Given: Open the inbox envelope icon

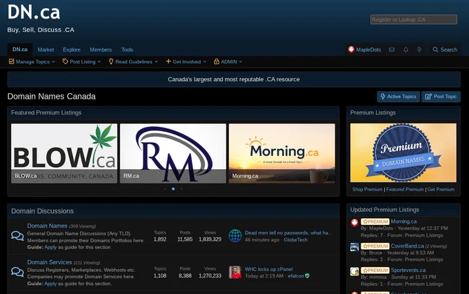Looking at the screenshot, I should point(392,50).
